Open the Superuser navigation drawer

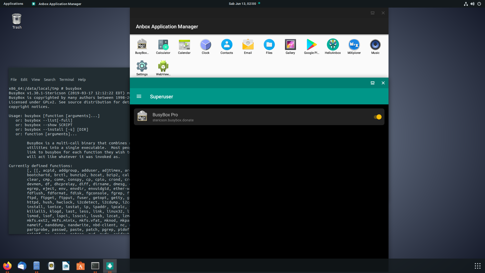click(139, 96)
